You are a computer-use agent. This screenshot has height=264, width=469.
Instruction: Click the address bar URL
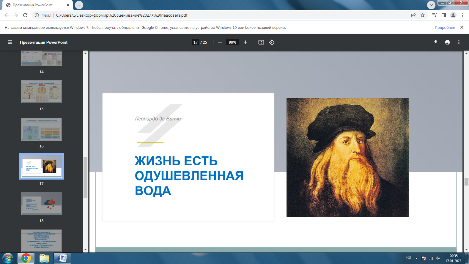(x=122, y=15)
